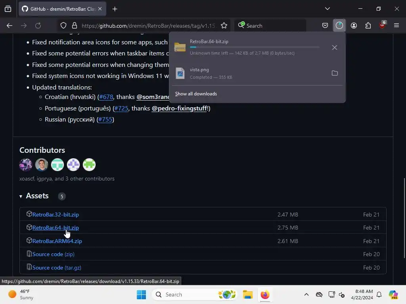Open issue link #755
This screenshot has width=406, height=304.
coord(105,120)
